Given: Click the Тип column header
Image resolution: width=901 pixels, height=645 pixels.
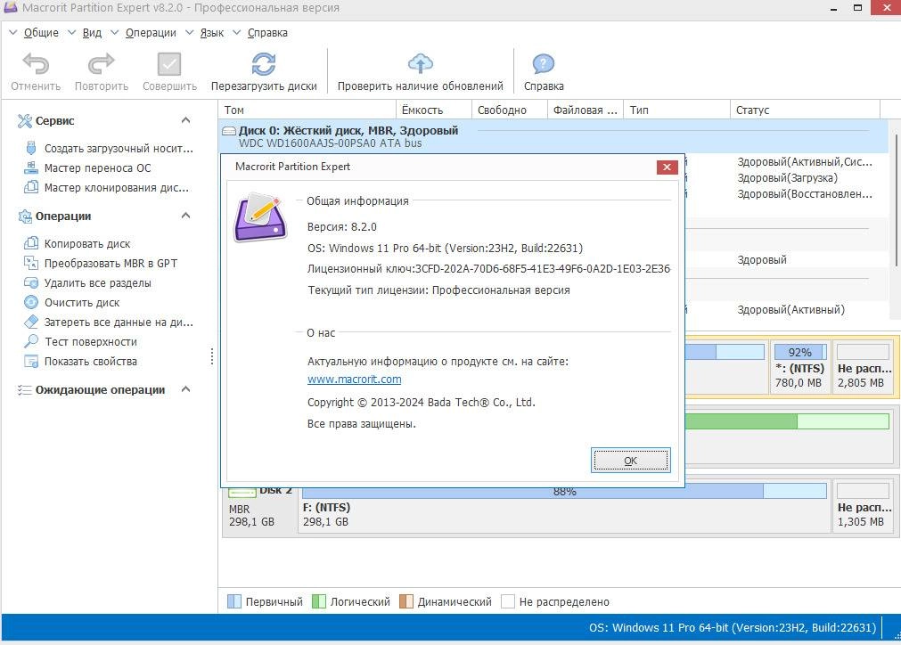Looking at the screenshot, I should click(x=676, y=110).
